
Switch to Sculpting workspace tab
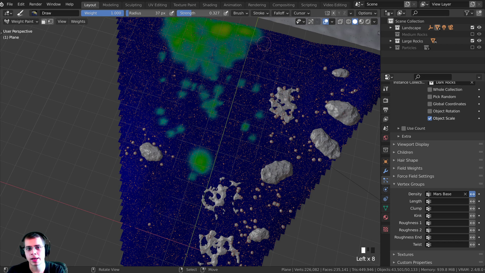pos(133,5)
